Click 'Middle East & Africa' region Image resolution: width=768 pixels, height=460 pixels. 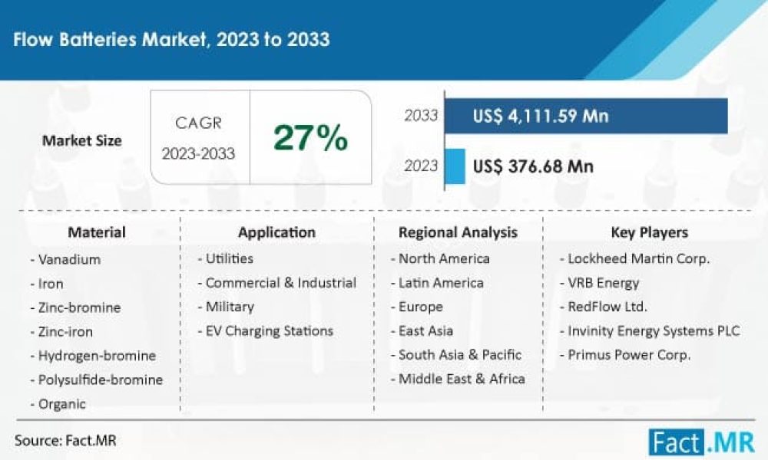tap(462, 379)
